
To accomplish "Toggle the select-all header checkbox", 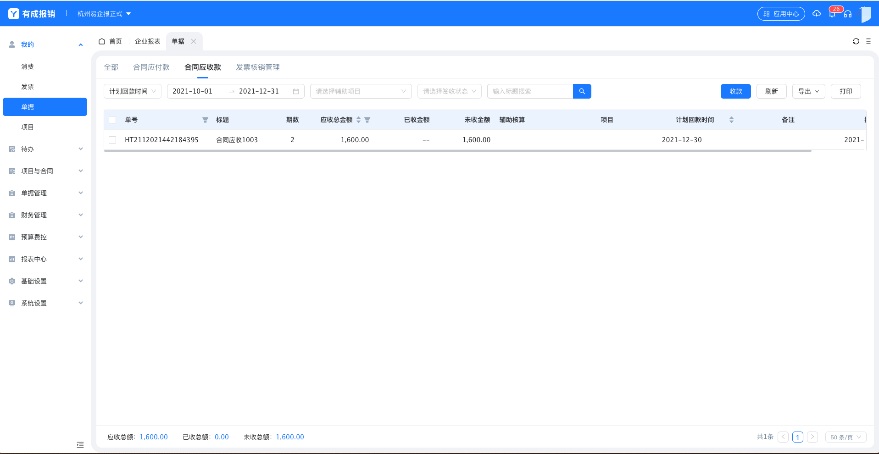I will click(x=112, y=120).
